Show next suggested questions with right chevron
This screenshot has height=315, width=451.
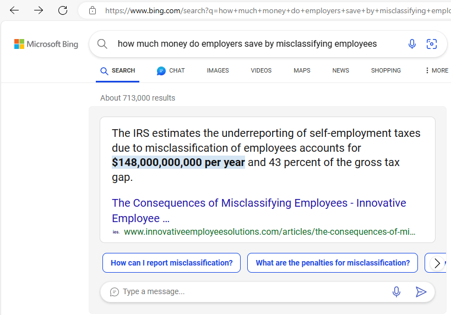437,263
